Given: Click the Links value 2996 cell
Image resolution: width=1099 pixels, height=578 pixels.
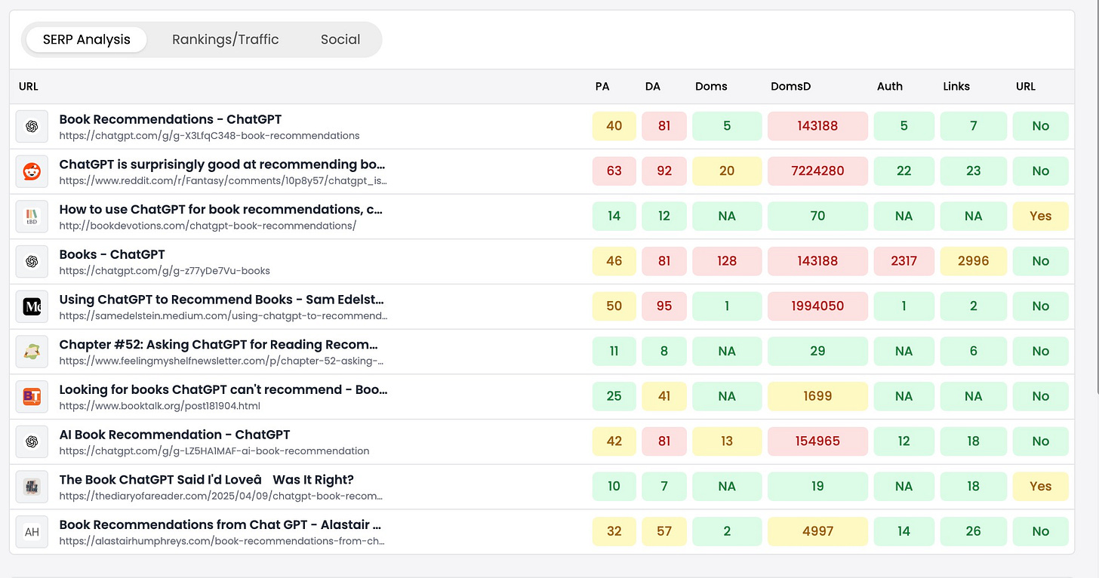Looking at the screenshot, I should point(974,261).
